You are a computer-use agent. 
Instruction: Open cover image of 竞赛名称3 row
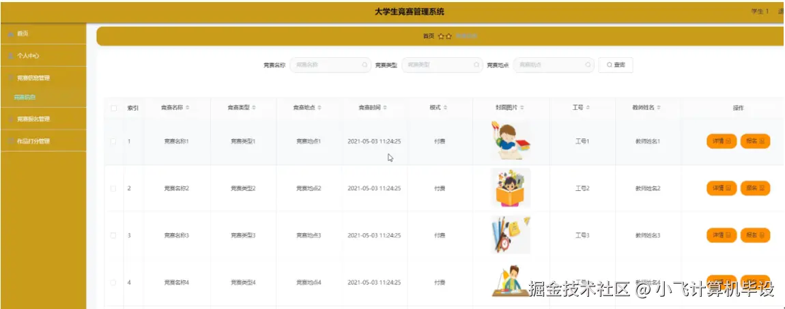click(x=511, y=235)
